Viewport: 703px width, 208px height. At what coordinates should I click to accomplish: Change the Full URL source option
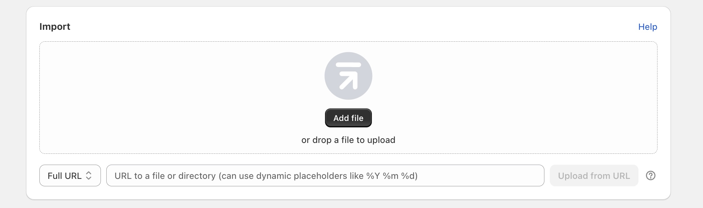point(70,175)
